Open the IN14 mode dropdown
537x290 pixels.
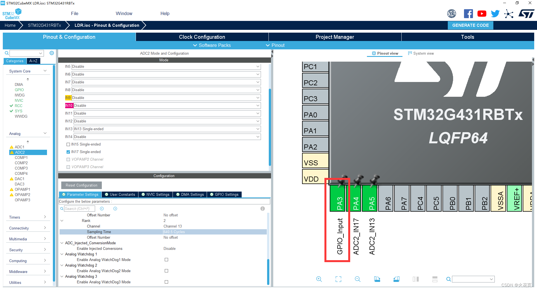point(167,137)
